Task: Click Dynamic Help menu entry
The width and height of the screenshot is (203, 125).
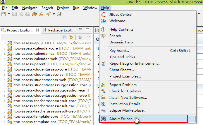Action: coord(148,42)
